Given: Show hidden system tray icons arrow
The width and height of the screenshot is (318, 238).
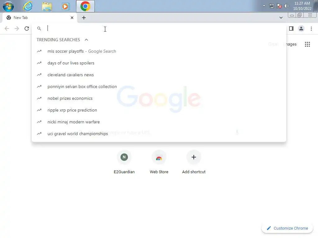Looking at the screenshot, I should (264, 6).
